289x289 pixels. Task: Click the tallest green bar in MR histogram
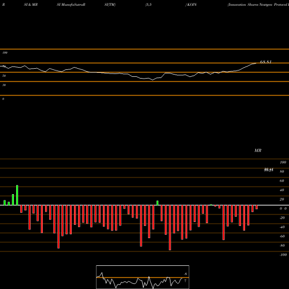[x=17, y=195]
